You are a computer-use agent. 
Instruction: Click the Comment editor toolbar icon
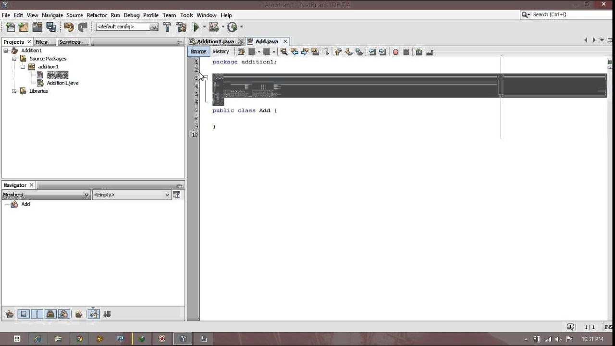click(419, 52)
